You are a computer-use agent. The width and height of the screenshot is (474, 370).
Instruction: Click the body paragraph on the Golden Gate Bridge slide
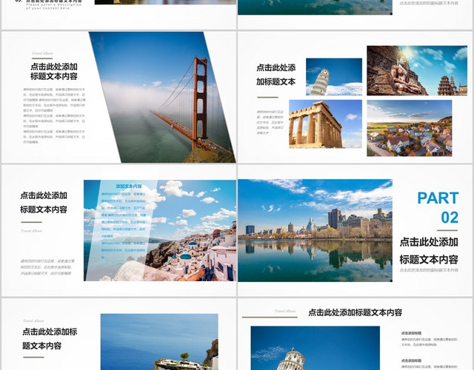point(54,115)
